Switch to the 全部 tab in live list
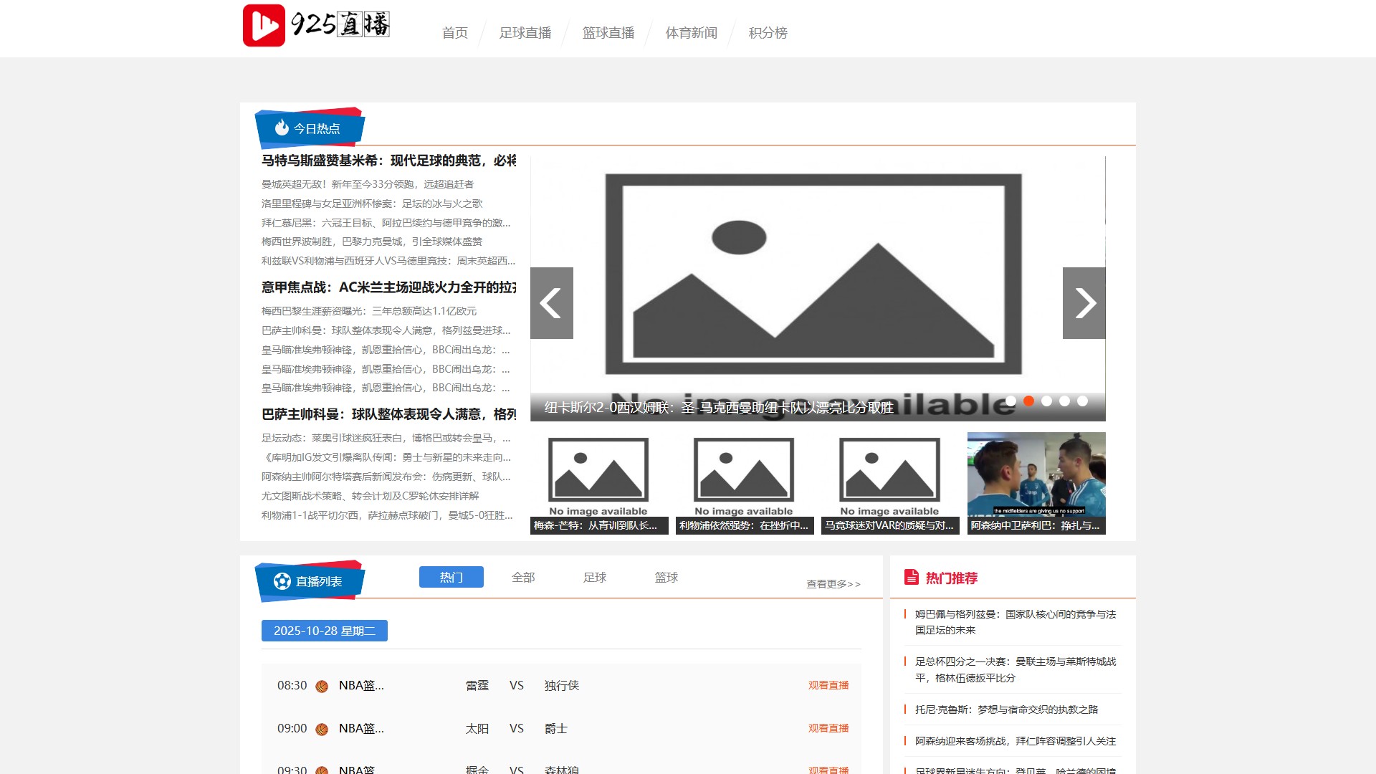 click(523, 577)
